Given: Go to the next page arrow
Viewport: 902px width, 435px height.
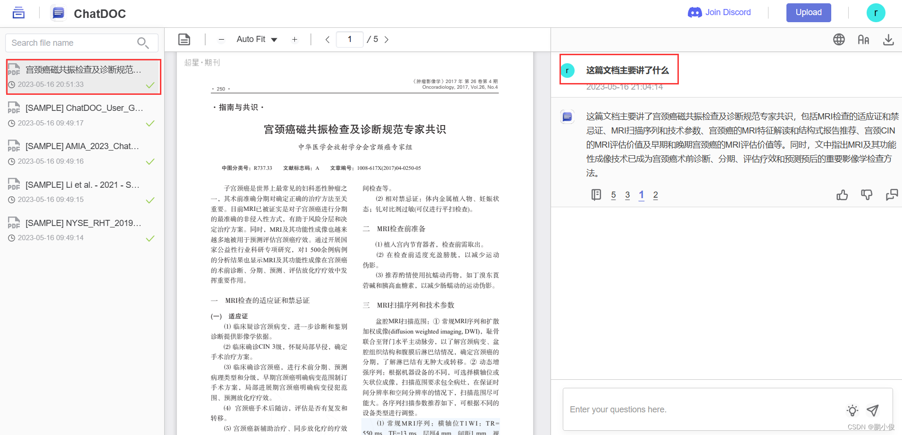Looking at the screenshot, I should tap(386, 40).
